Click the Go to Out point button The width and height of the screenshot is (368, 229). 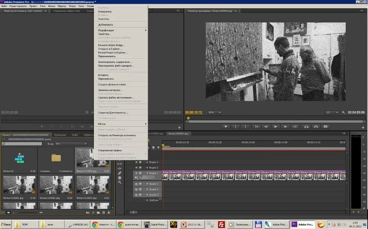pos(295,127)
